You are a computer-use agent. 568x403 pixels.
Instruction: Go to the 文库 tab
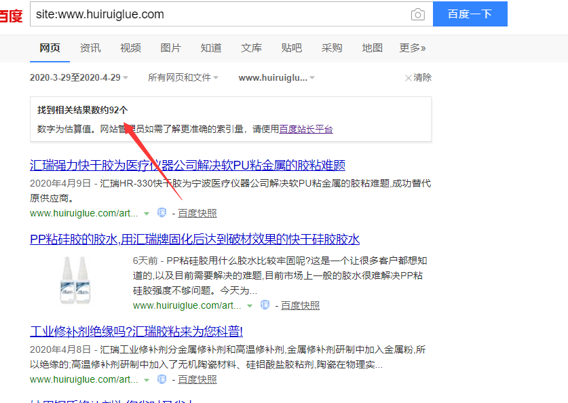point(251,47)
